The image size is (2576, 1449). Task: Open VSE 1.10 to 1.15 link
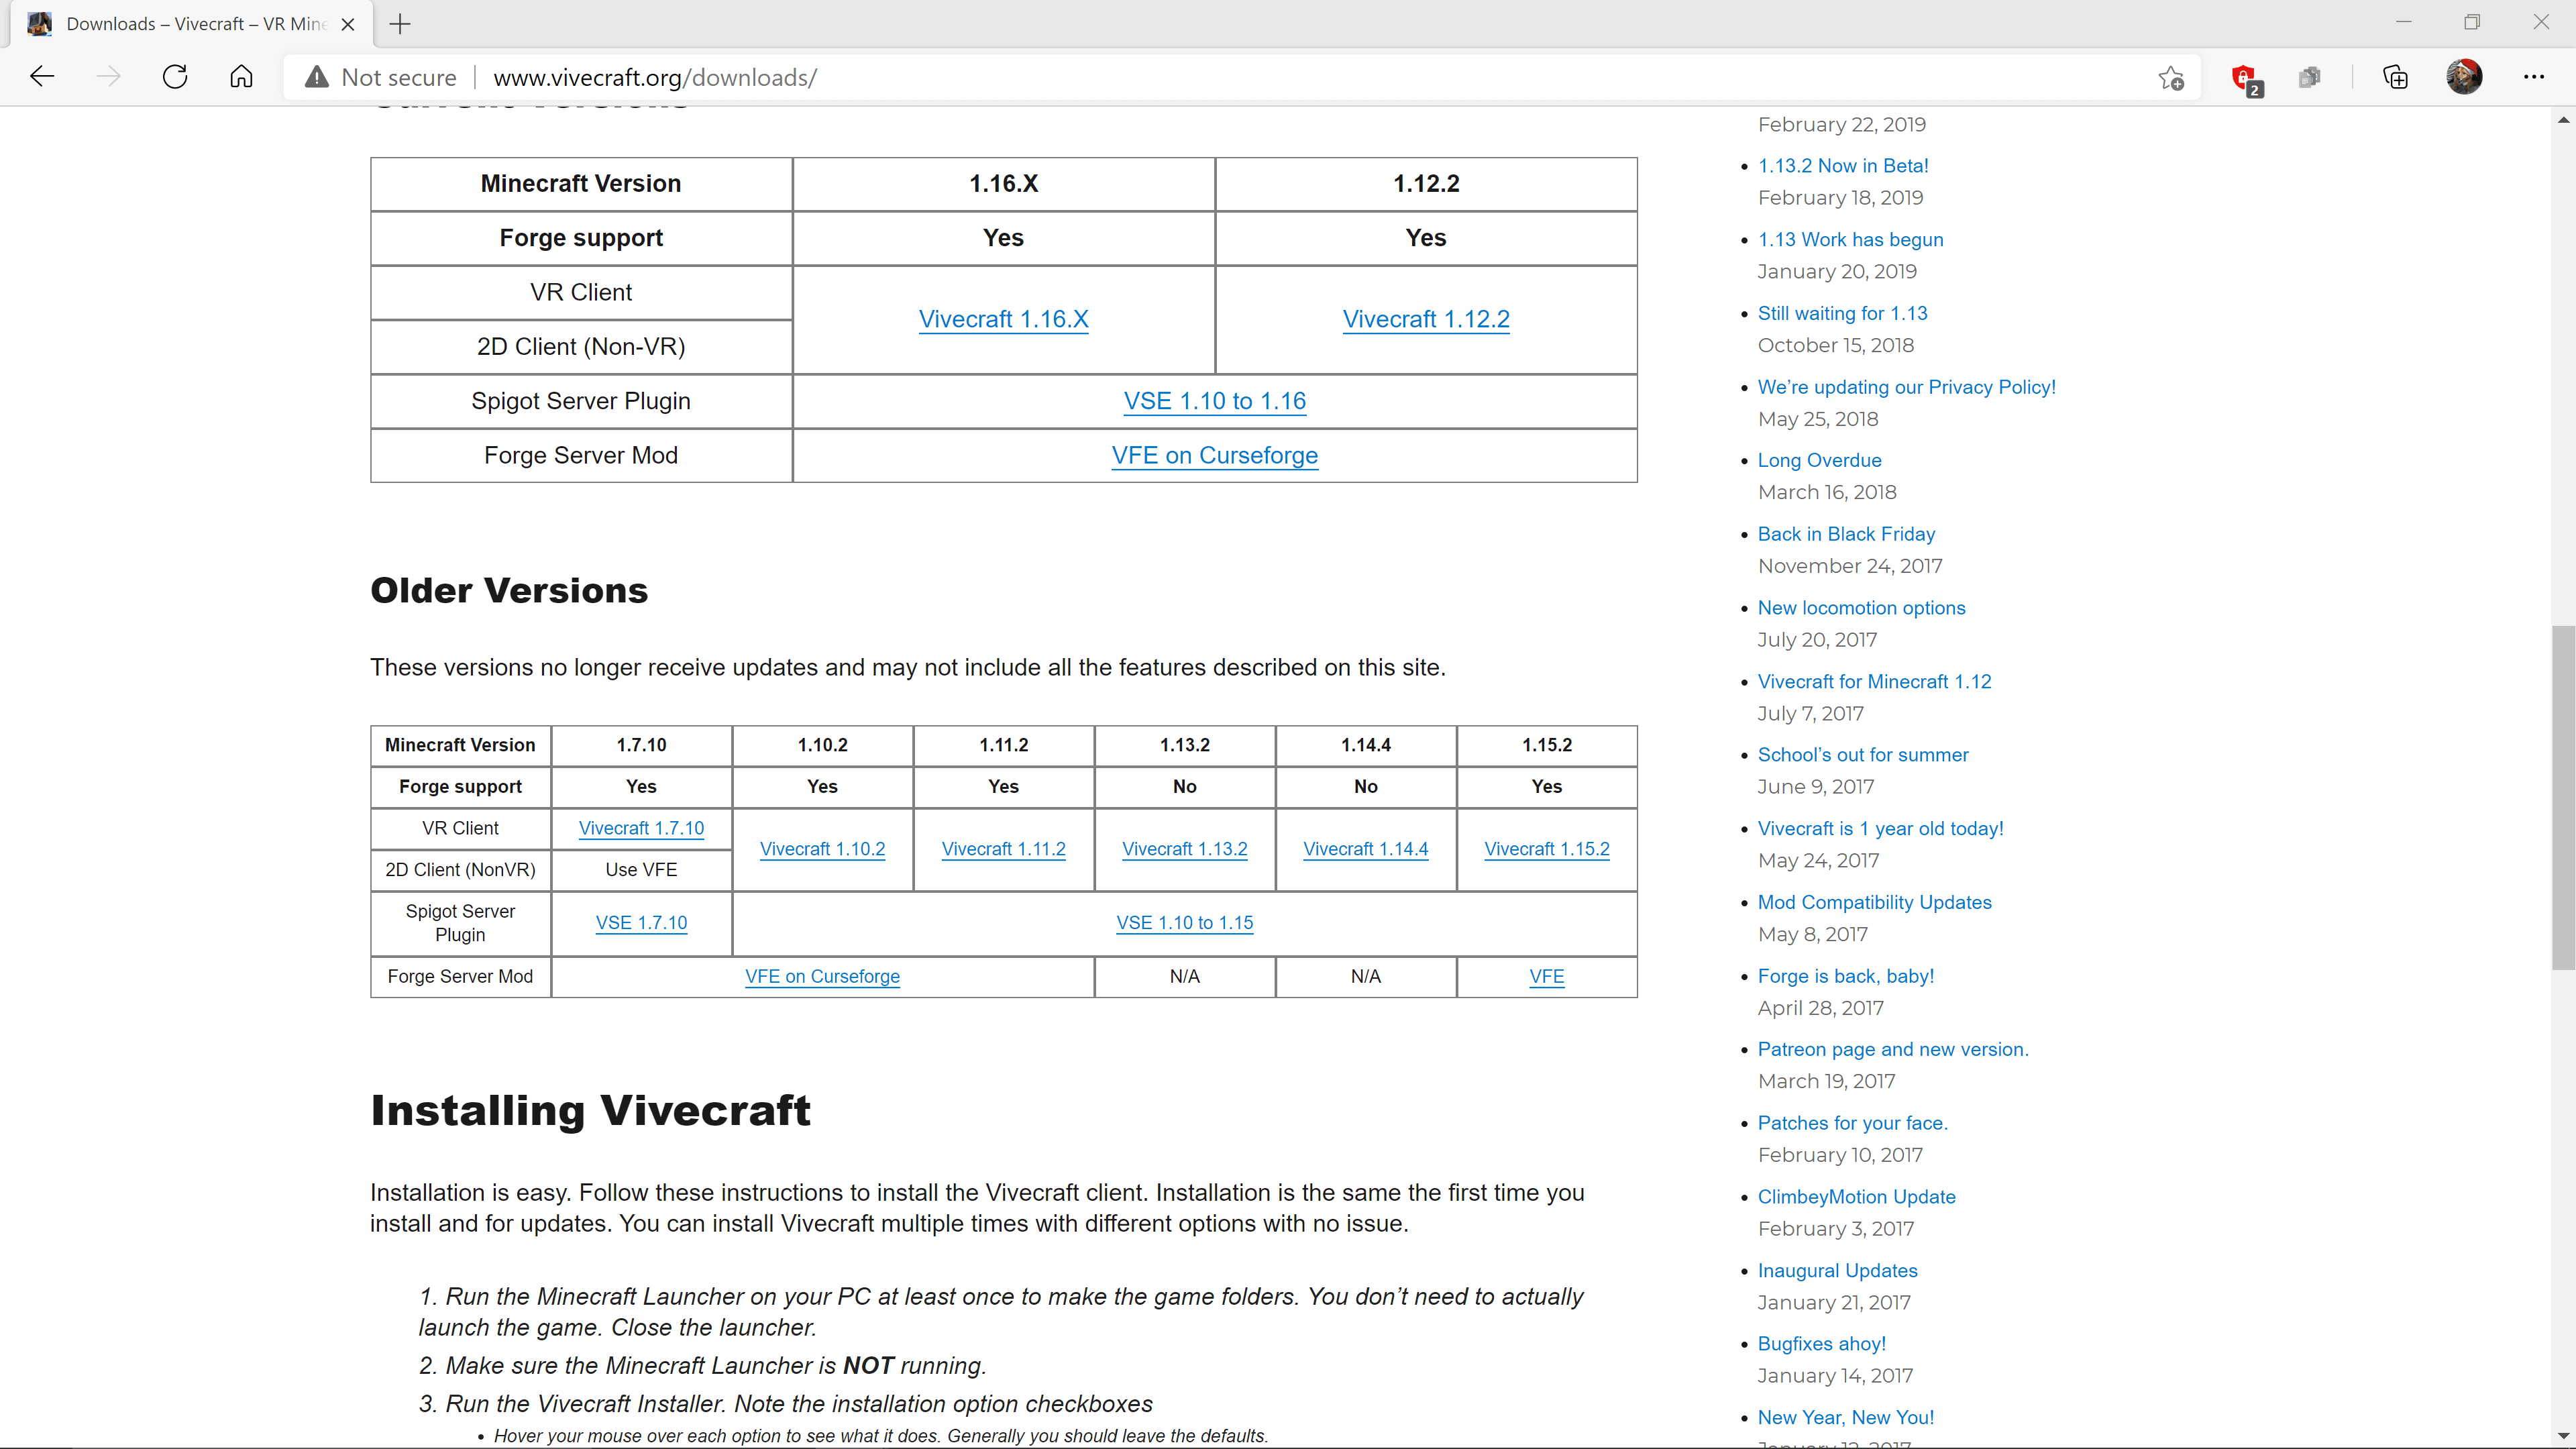coord(1184,923)
